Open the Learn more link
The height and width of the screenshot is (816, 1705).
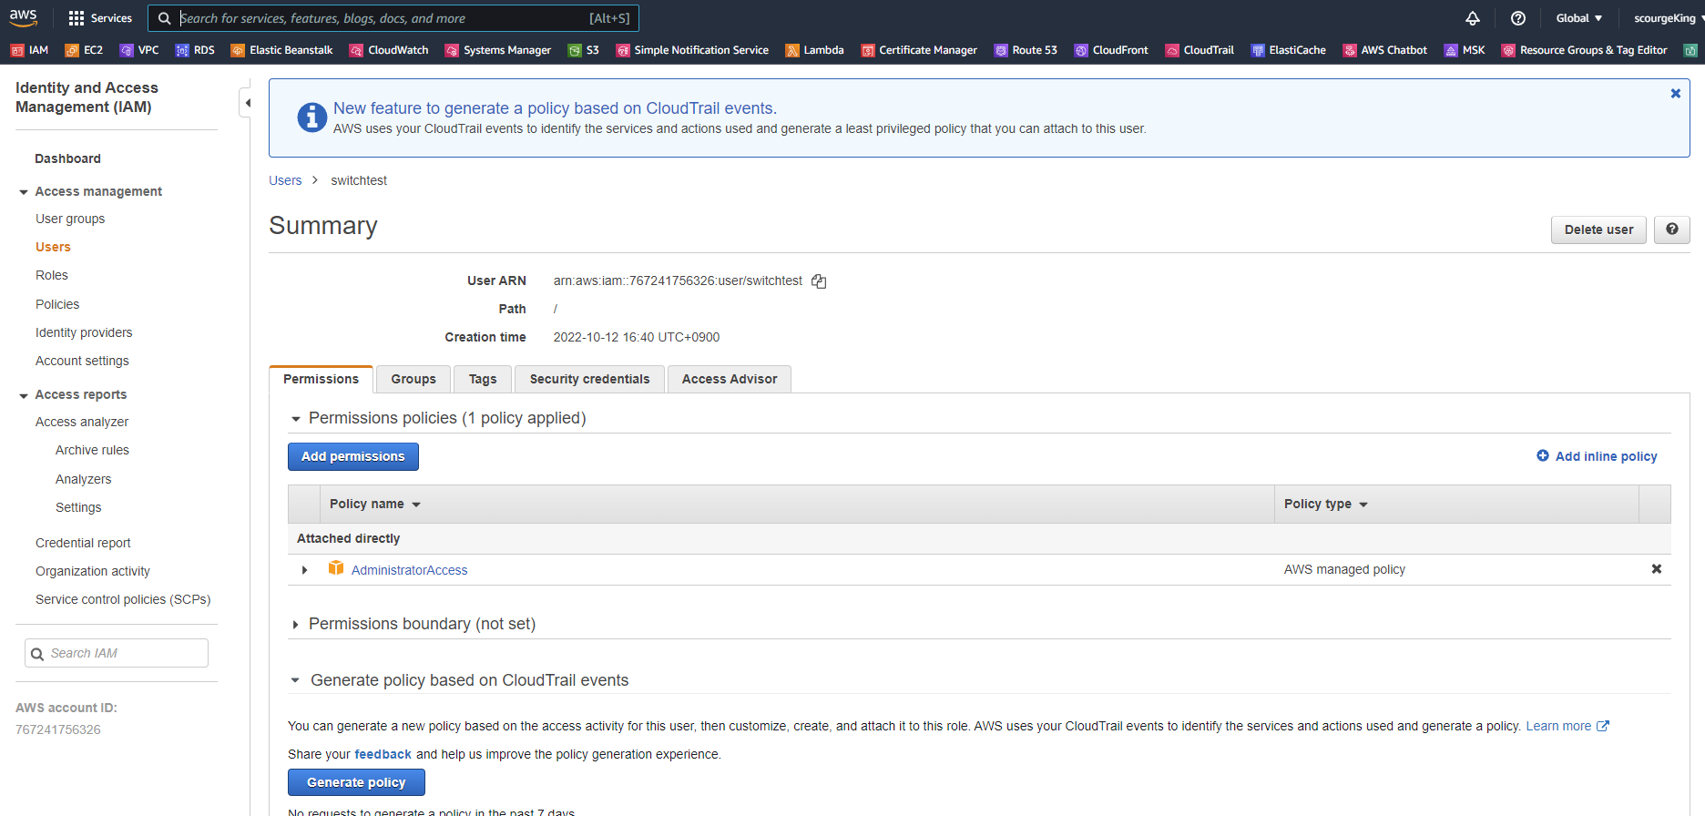(x=1567, y=726)
